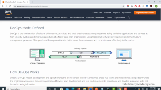Open the colorful camera extension icon
Image resolution: width=161 pixels, height=90 pixels.
128,6
